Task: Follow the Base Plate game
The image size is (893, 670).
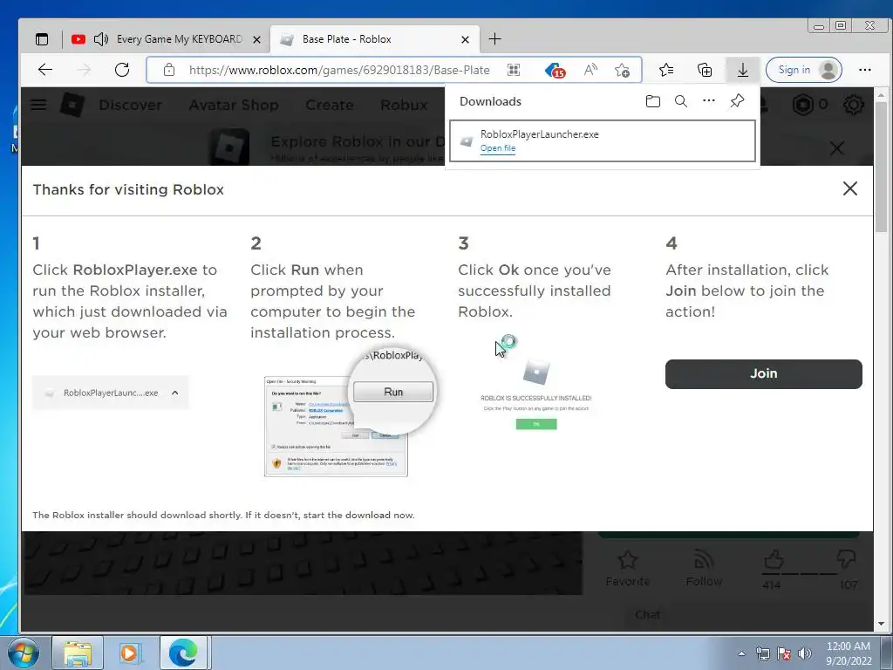Action: coord(704,568)
